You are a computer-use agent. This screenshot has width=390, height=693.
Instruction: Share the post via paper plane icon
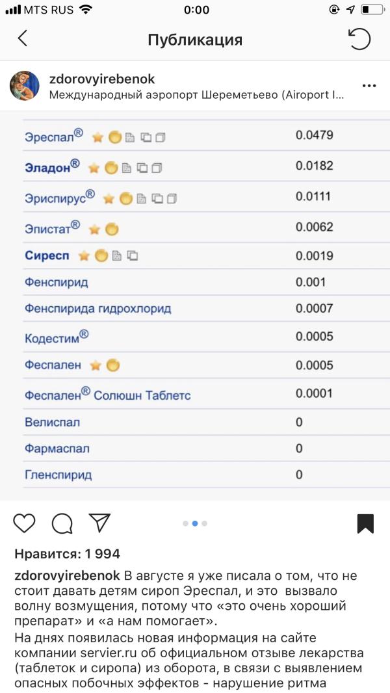tap(99, 522)
